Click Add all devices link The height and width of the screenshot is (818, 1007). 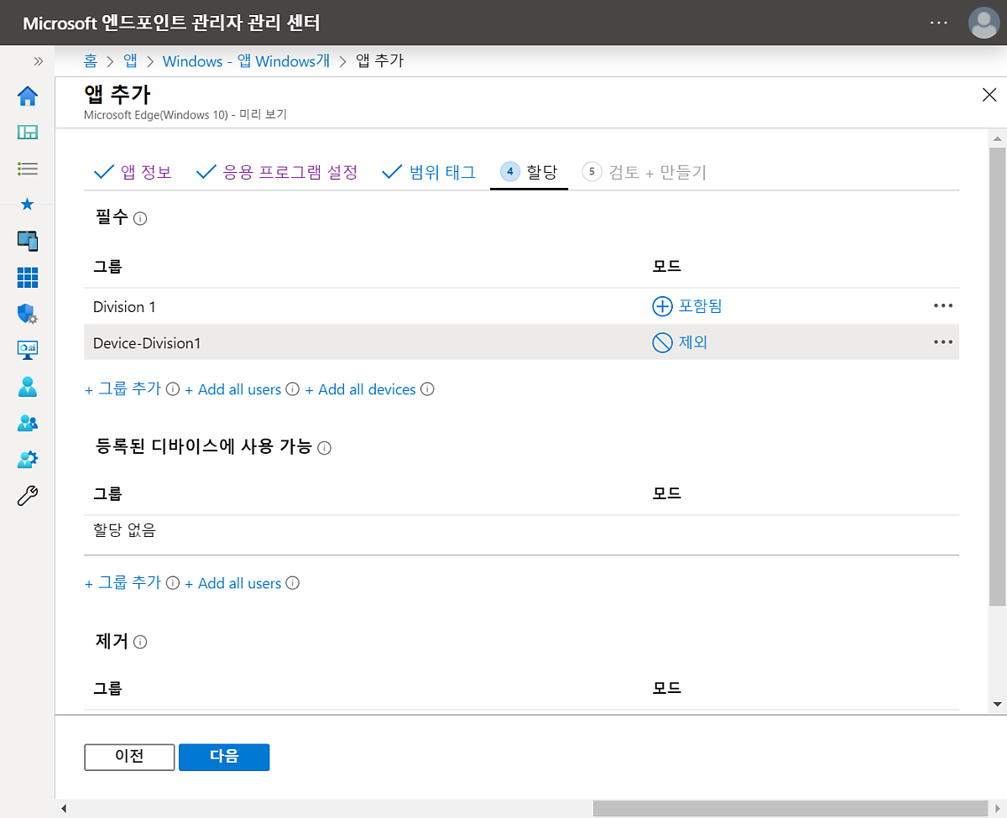pyautogui.click(x=361, y=389)
